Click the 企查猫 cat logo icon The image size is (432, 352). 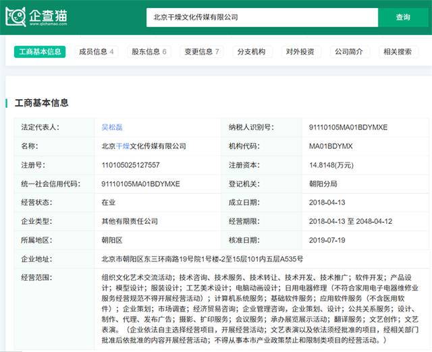coord(16,17)
